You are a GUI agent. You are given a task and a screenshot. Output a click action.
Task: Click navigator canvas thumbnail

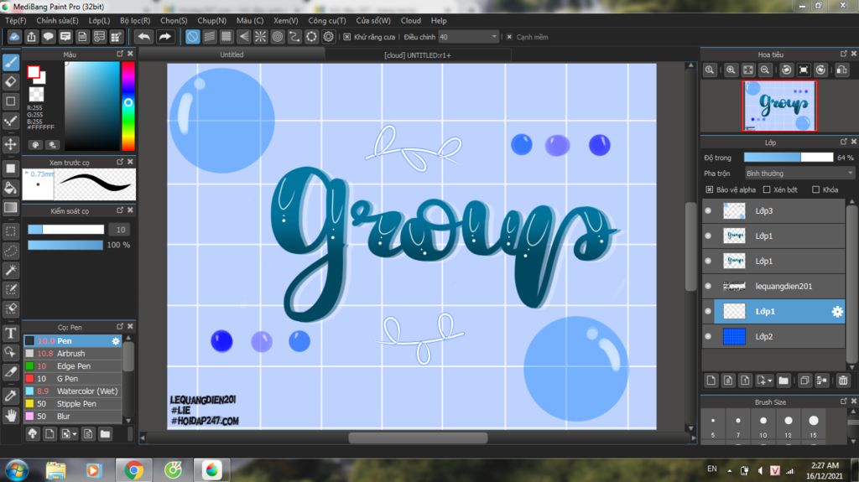[779, 106]
